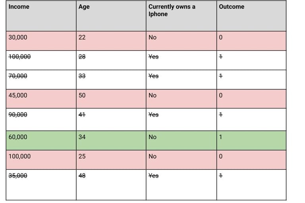Select the green age 34 cell

(82, 137)
